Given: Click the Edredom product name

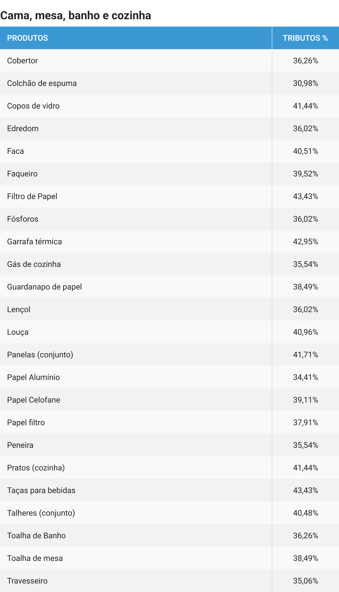Looking at the screenshot, I should point(23,129).
